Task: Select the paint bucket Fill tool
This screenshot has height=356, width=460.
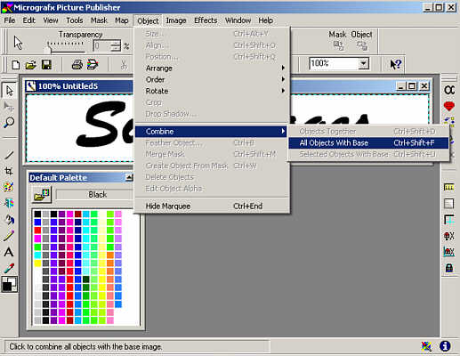Action: [x=9, y=220]
